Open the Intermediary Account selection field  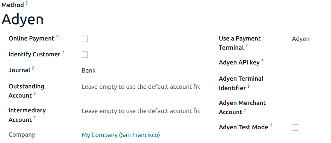[141, 111]
